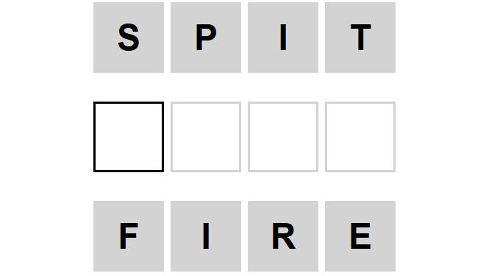
Task: Click the F letter tile
Action: tap(129, 236)
